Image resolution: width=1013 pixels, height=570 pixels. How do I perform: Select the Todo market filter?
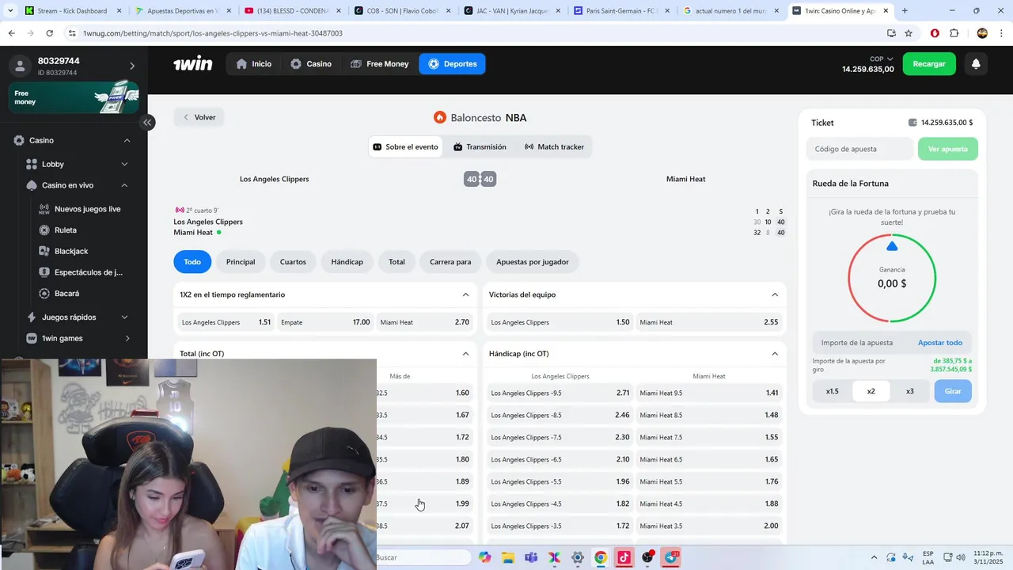[192, 262]
